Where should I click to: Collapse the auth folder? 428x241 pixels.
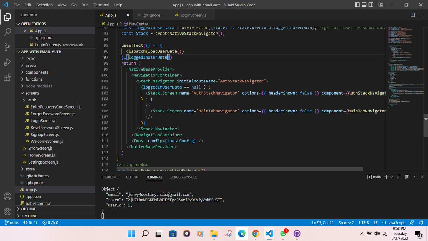(x=32, y=100)
